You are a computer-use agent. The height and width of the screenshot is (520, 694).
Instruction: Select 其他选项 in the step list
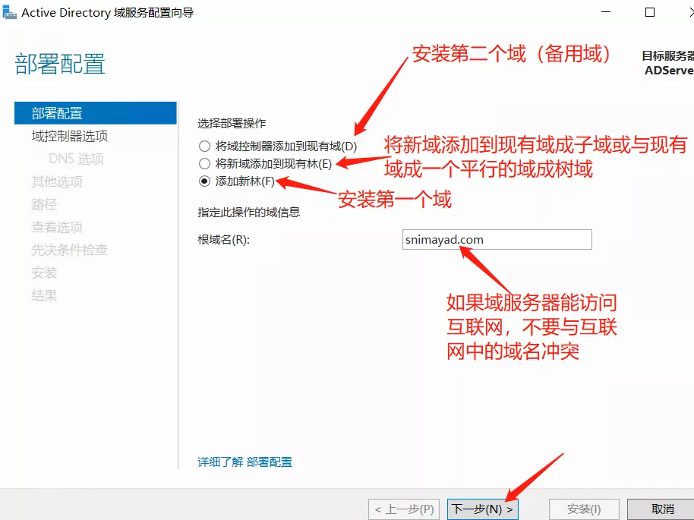57,181
